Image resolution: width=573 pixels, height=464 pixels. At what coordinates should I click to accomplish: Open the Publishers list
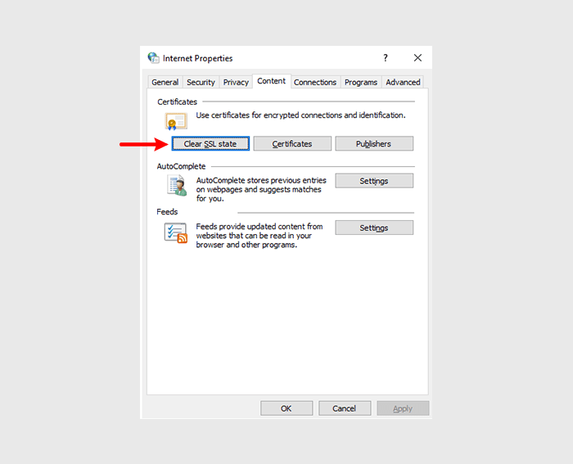tap(374, 143)
